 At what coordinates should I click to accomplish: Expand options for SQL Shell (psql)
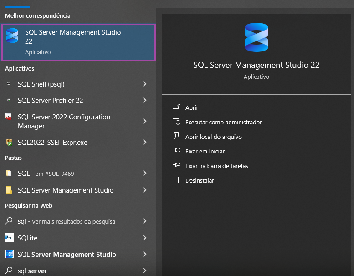[x=145, y=84]
